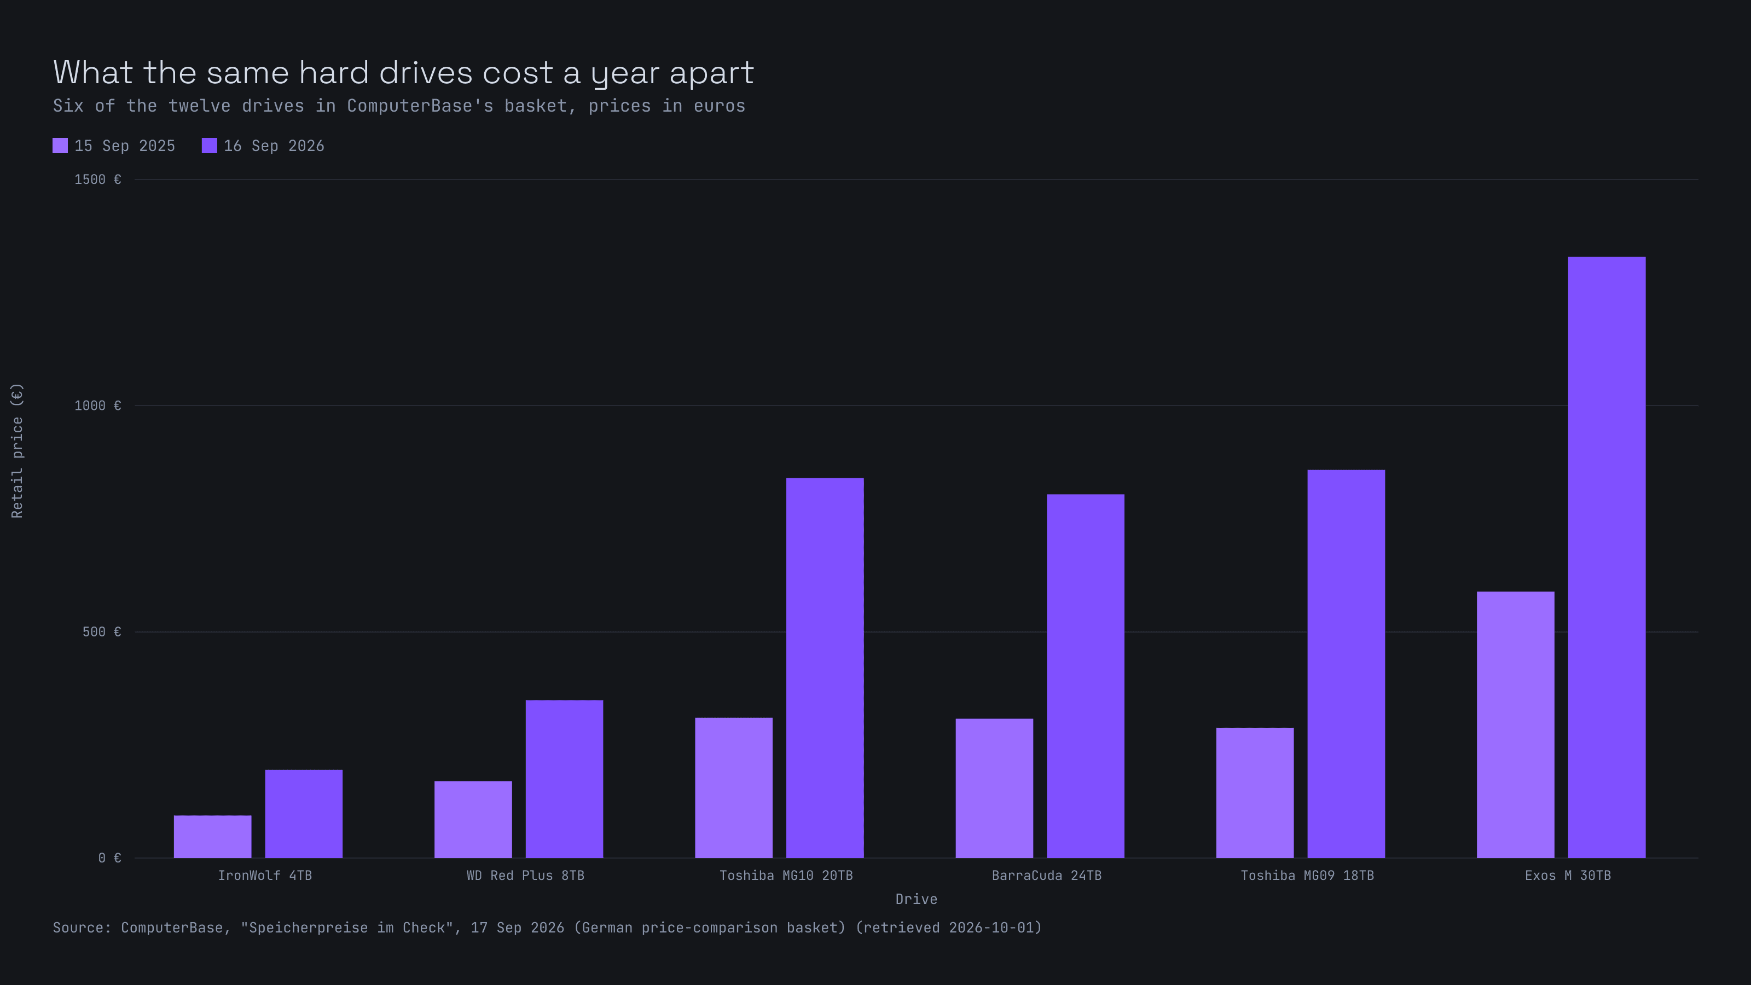Click the '1000 €' y-axis tick label
This screenshot has width=1751, height=985.
98,406
